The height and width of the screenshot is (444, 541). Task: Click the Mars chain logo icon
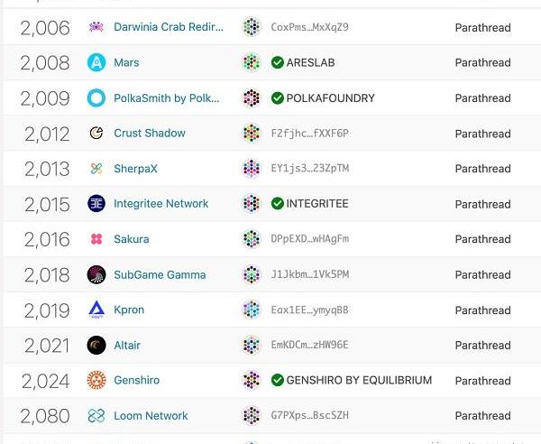click(96, 62)
